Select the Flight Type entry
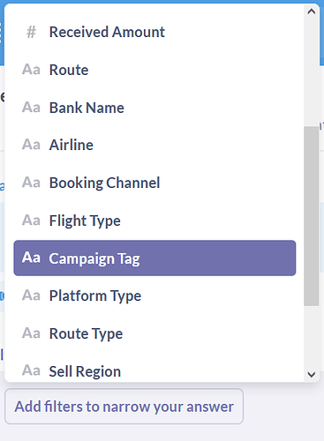Image resolution: width=324 pixels, height=441 pixels. (x=154, y=220)
